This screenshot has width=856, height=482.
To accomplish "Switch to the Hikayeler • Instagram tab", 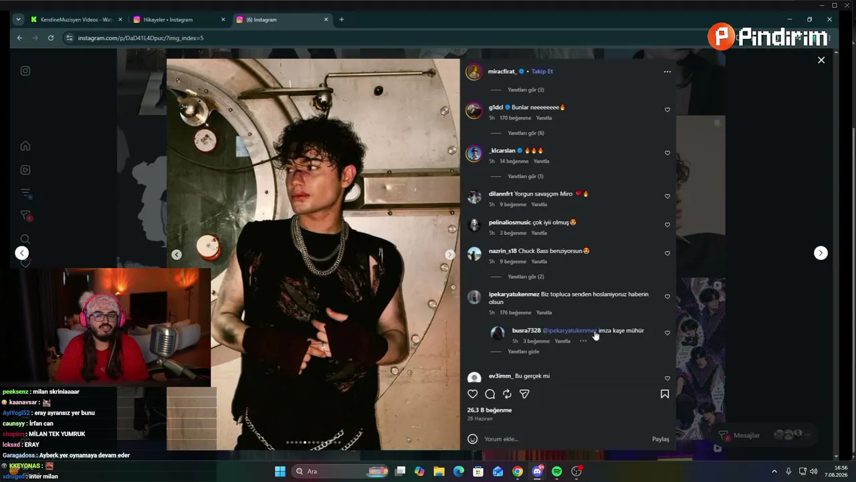I will 178,19.
